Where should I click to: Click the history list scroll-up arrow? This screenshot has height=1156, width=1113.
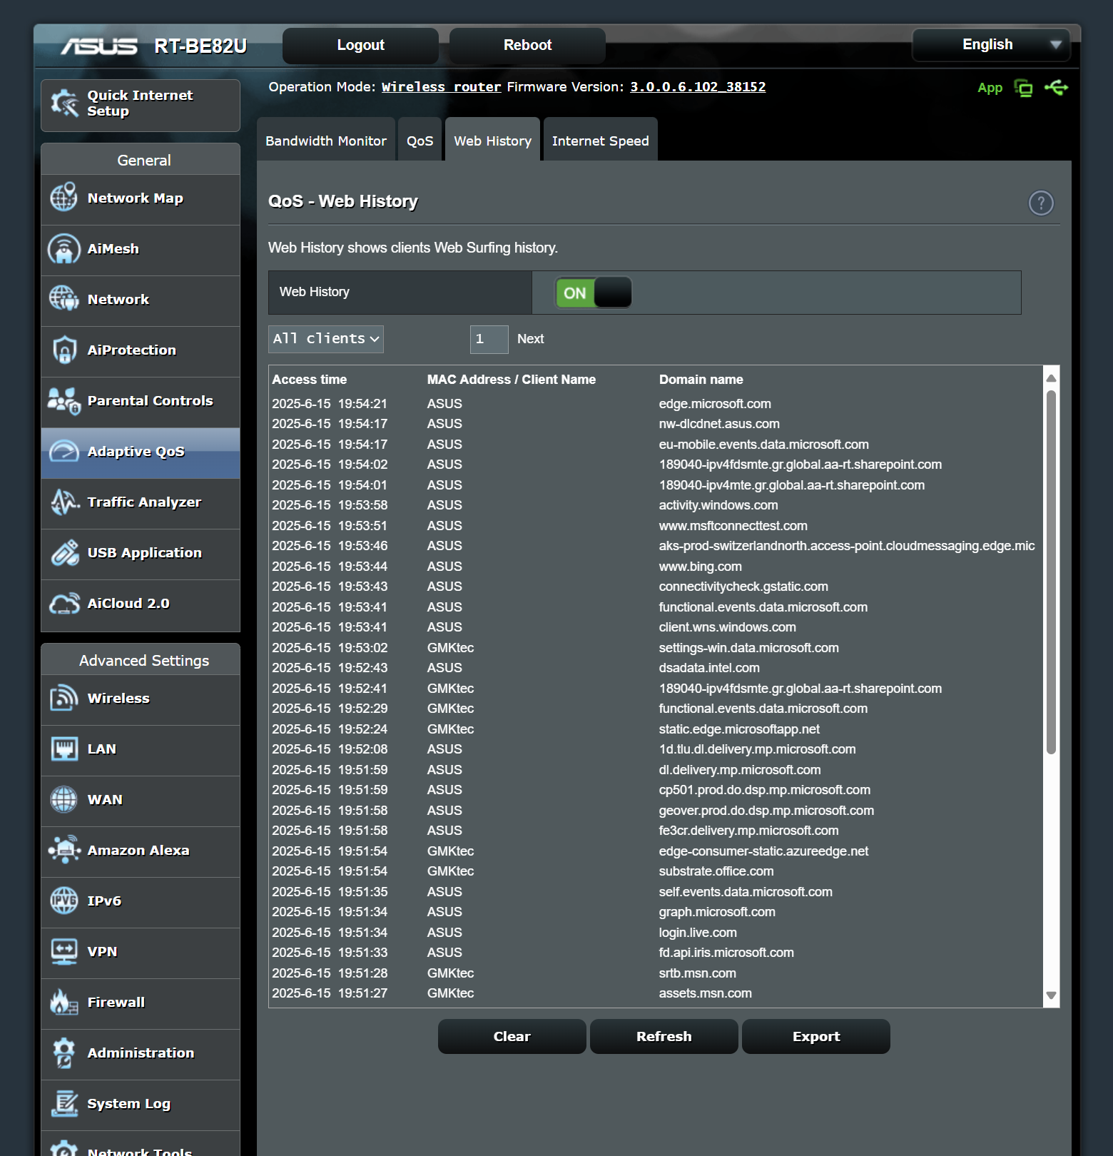point(1051,377)
